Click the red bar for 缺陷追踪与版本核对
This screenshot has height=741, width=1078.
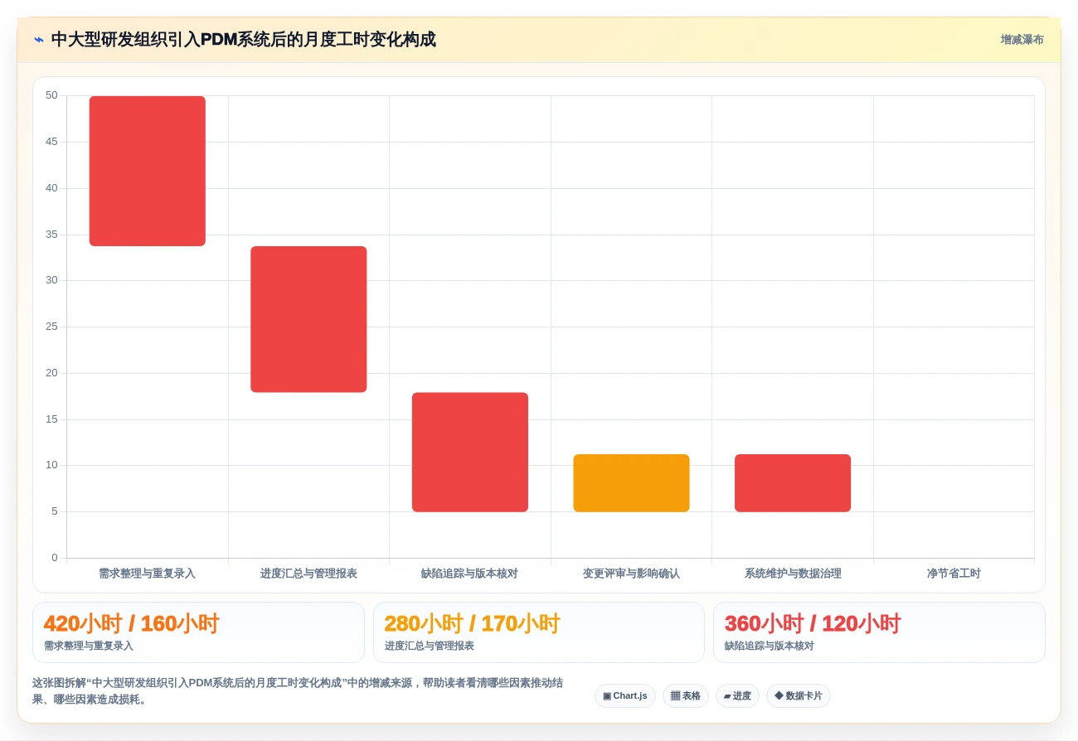pyautogui.click(x=470, y=453)
